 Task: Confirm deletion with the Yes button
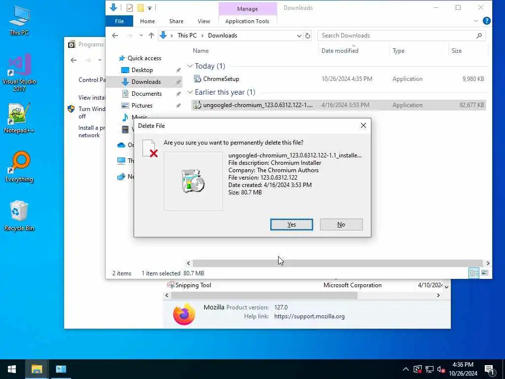pos(291,225)
